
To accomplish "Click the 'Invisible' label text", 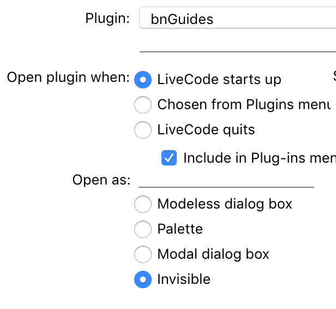I will (x=184, y=280).
